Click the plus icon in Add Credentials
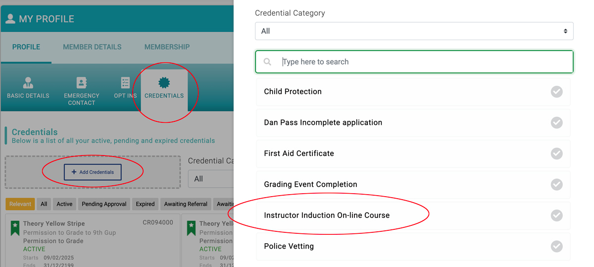The height and width of the screenshot is (267, 594). coord(74,172)
